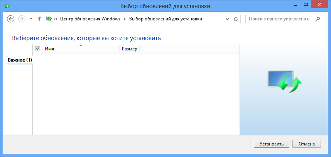This screenshot has width=331, height=157.
Task: Sort by the Имя column header
Action: coord(81,49)
